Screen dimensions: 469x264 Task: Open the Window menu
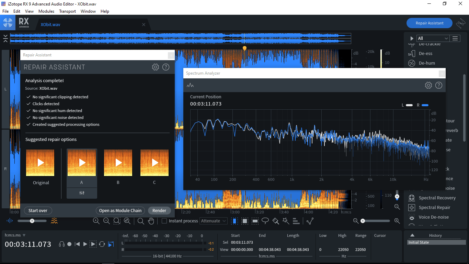tap(88, 11)
